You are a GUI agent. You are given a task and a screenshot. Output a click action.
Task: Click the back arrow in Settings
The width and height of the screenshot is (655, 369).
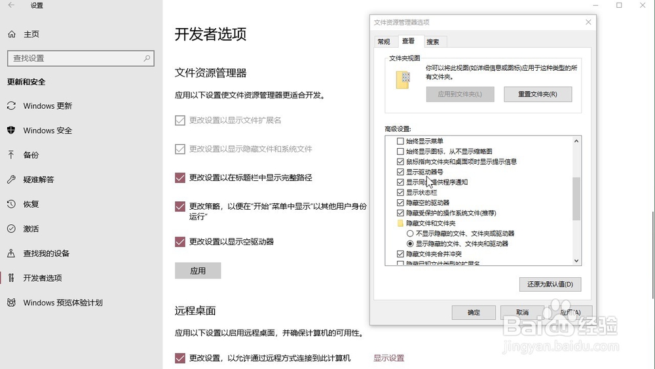tap(11, 5)
